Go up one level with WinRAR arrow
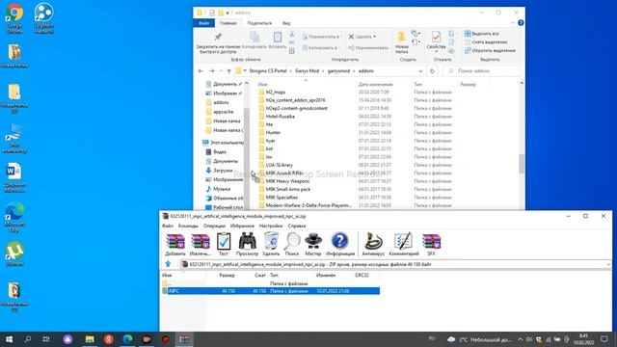The image size is (617, 347). (x=168, y=264)
